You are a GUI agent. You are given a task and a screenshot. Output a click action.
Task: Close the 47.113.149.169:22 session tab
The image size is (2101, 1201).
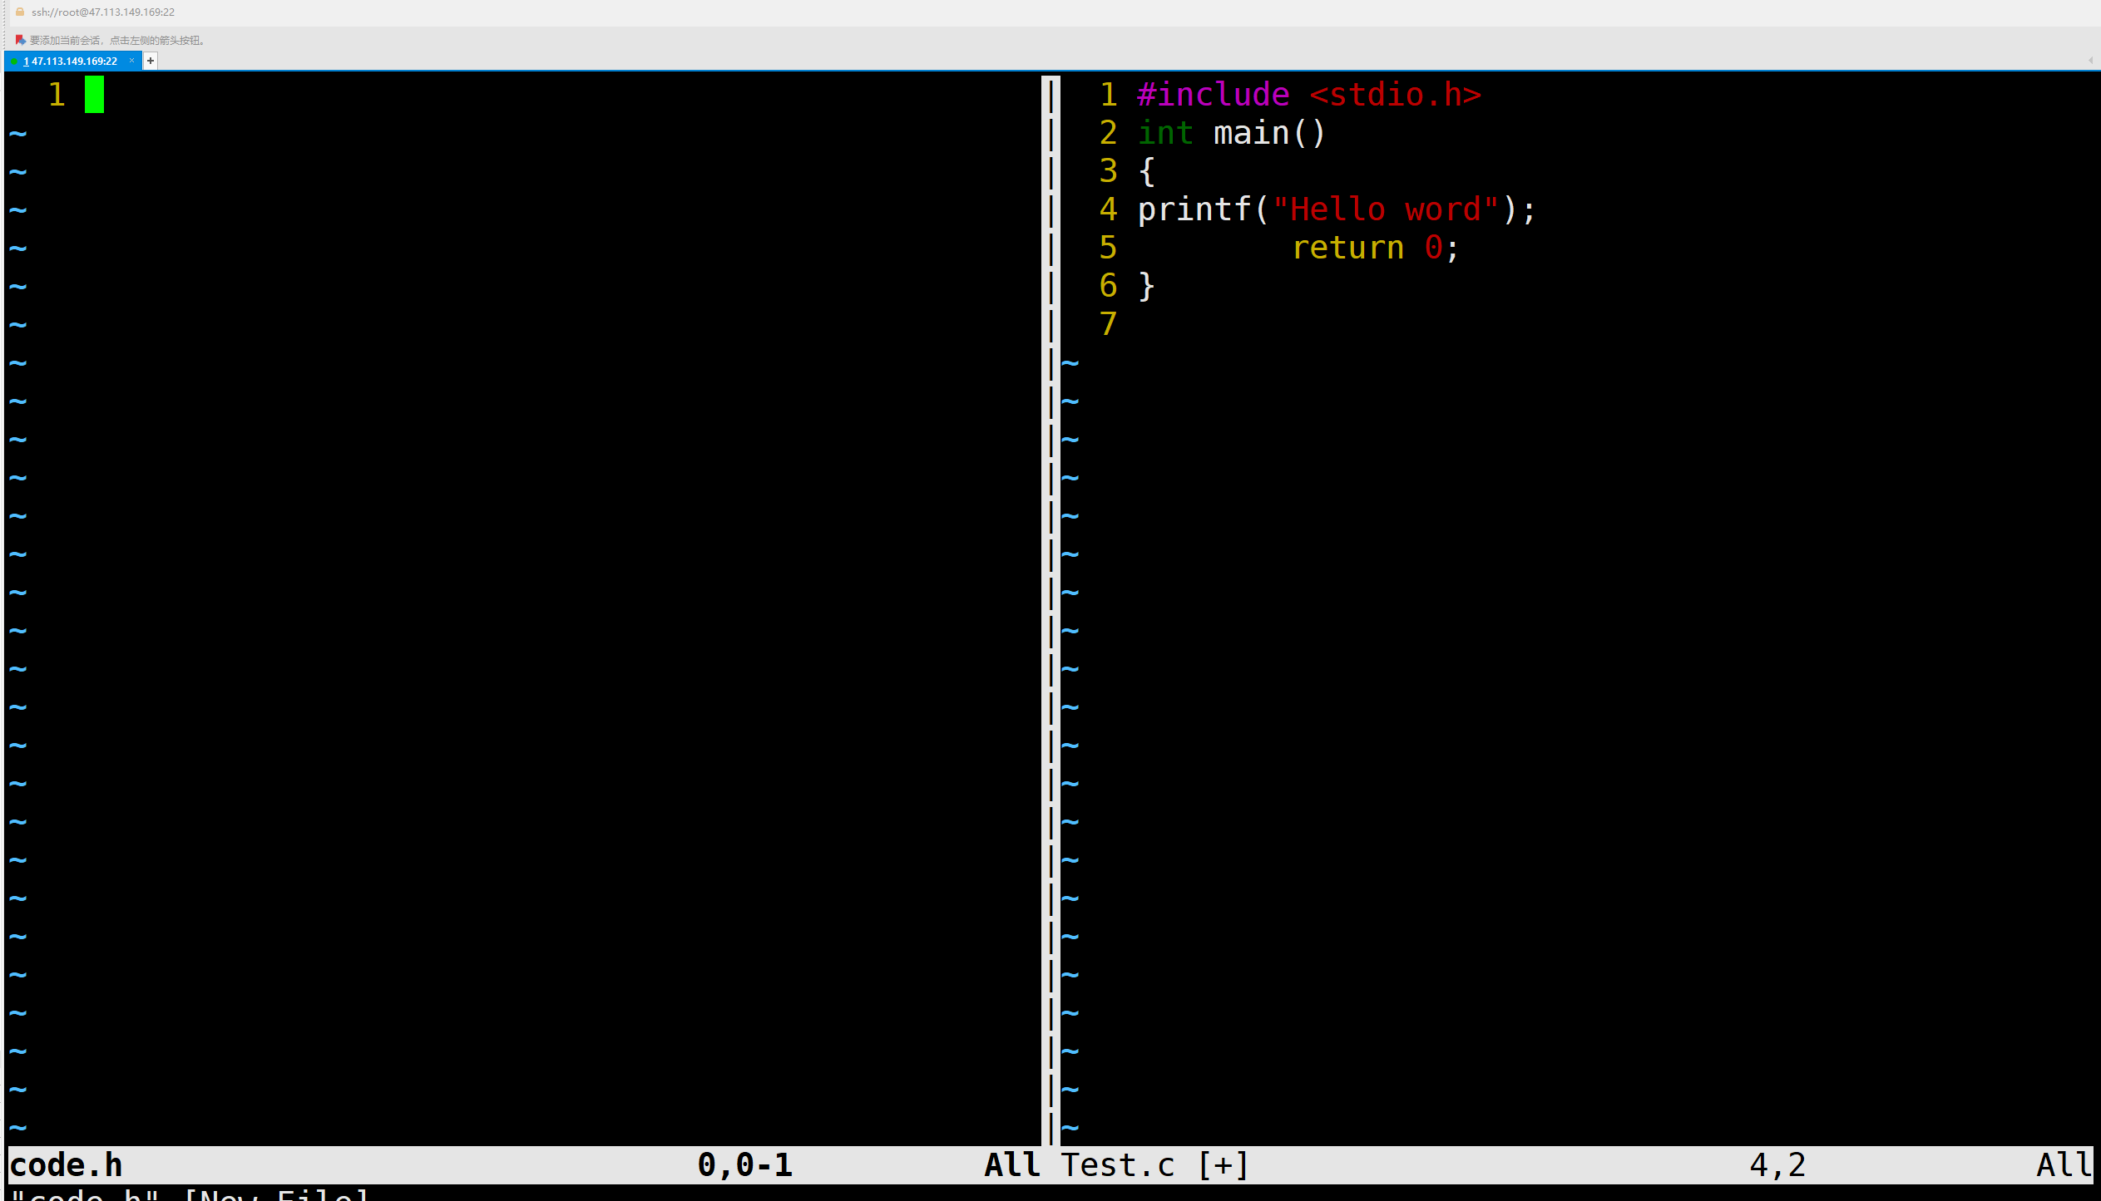click(x=131, y=61)
